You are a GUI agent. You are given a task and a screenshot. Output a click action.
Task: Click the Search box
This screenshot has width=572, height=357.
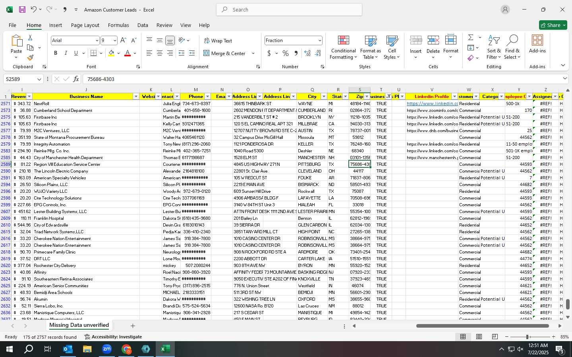pyautogui.click(x=289, y=10)
